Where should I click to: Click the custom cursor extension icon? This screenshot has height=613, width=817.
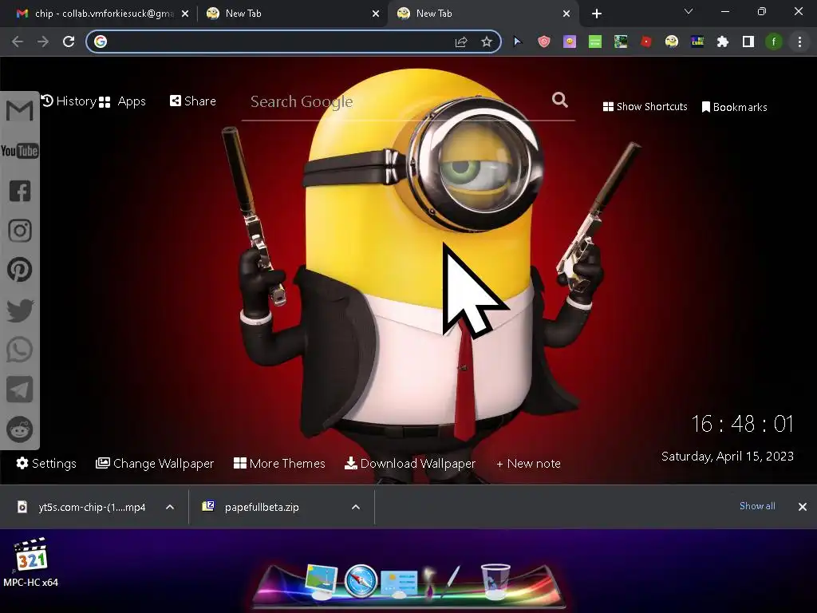point(517,42)
